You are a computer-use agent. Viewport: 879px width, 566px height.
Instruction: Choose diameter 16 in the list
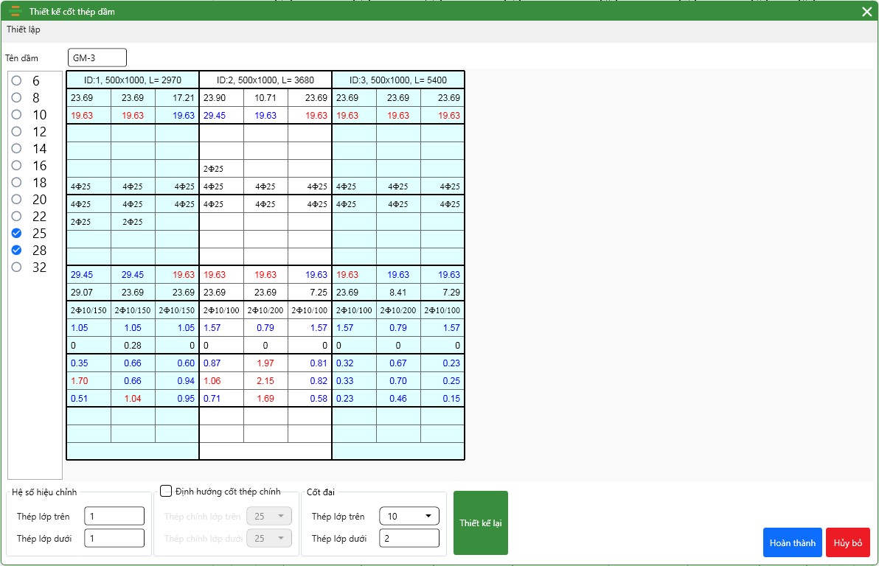point(17,166)
